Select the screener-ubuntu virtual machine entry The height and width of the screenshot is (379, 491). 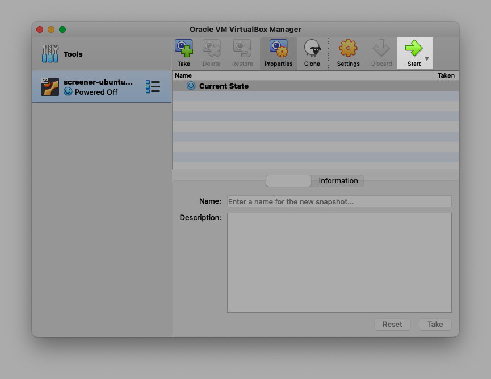[96, 87]
